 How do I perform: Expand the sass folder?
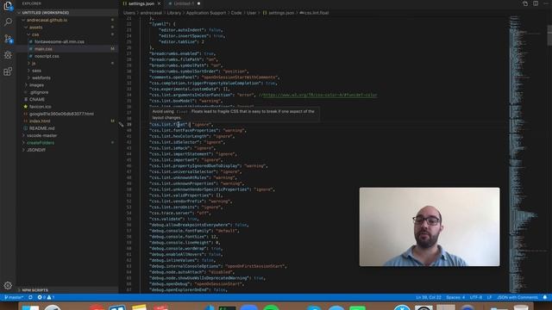click(x=67, y=71)
